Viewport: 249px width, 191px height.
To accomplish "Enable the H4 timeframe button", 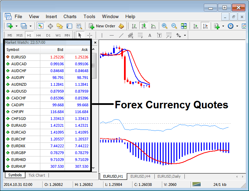I will [x=39, y=35].
